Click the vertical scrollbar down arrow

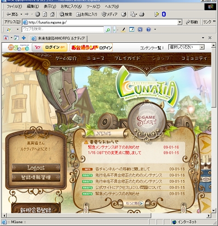tap(214, 211)
